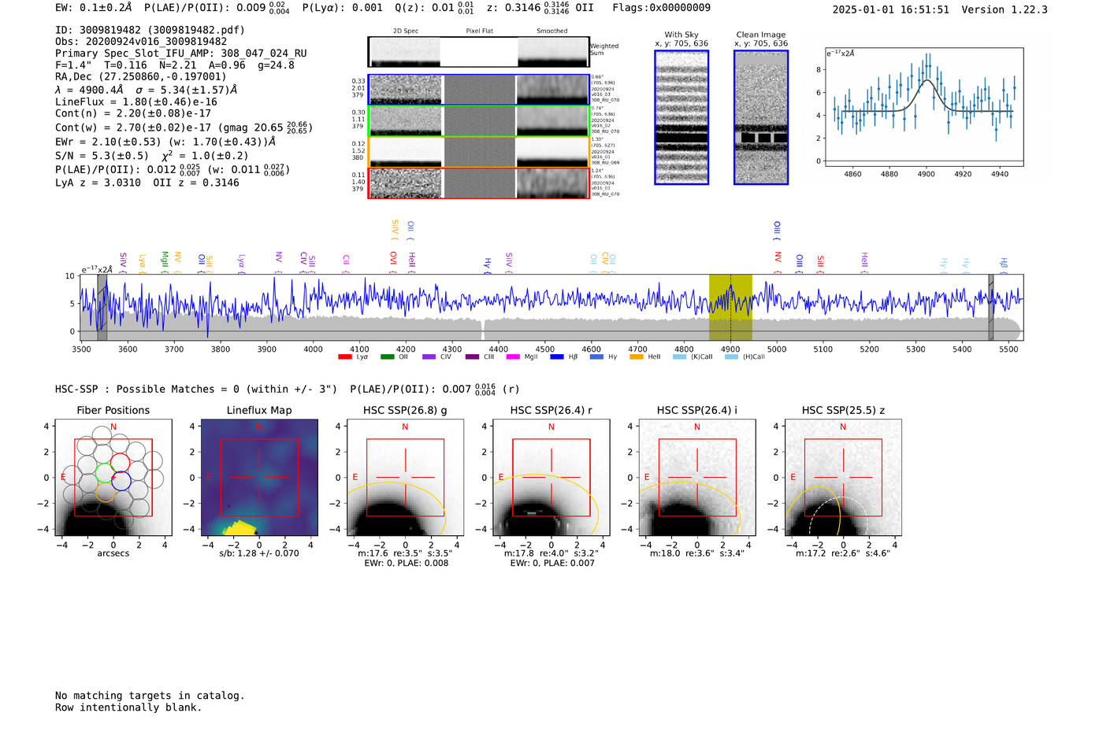1103x750 pixels.
Task: Click the Obs: 20200924v016_3009819482 line
Action: point(141,41)
